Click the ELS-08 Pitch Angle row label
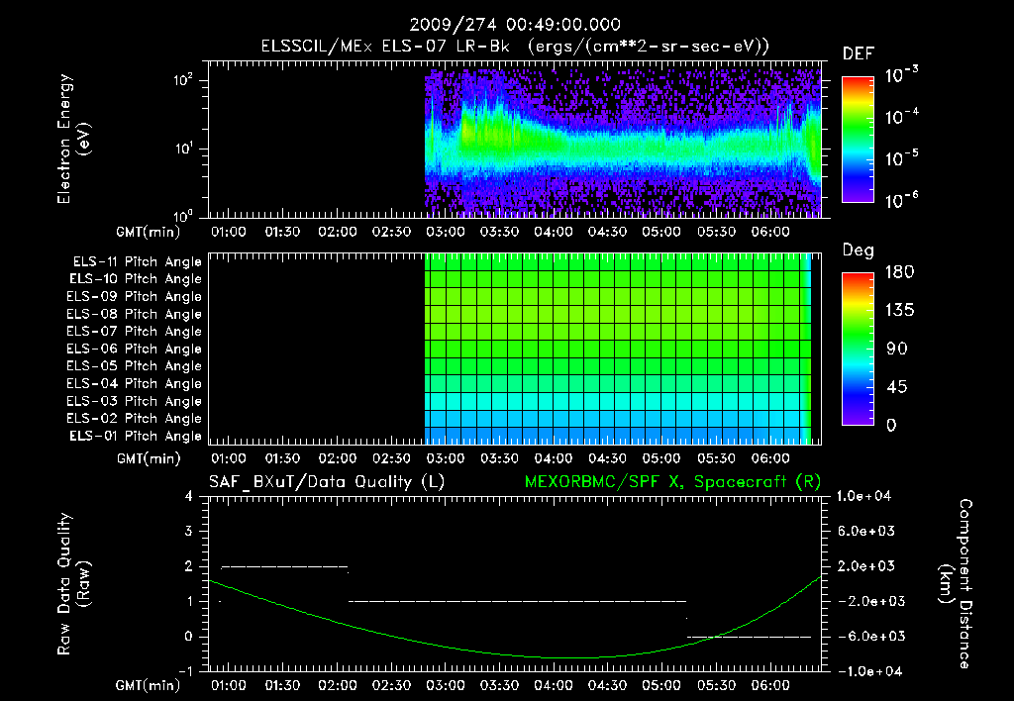 click(x=135, y=314)
